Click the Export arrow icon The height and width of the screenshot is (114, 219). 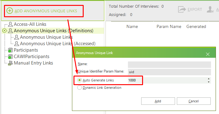pyautogui.click(x=182, y=9)
